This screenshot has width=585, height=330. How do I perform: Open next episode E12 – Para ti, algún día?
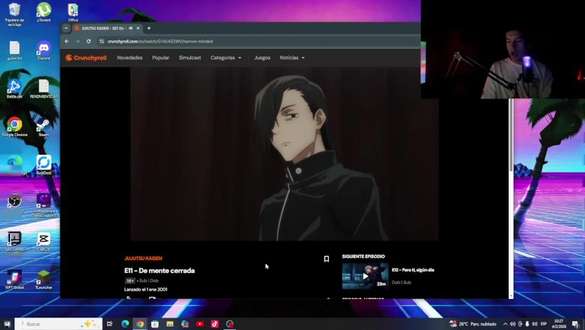tap(413, 270)
